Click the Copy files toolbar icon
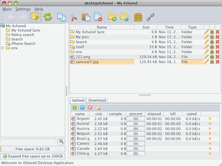222x166 pixels. [61, 17]
